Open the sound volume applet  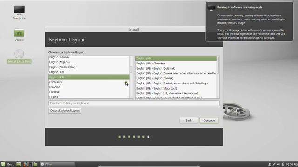click(x=278, y=164)
